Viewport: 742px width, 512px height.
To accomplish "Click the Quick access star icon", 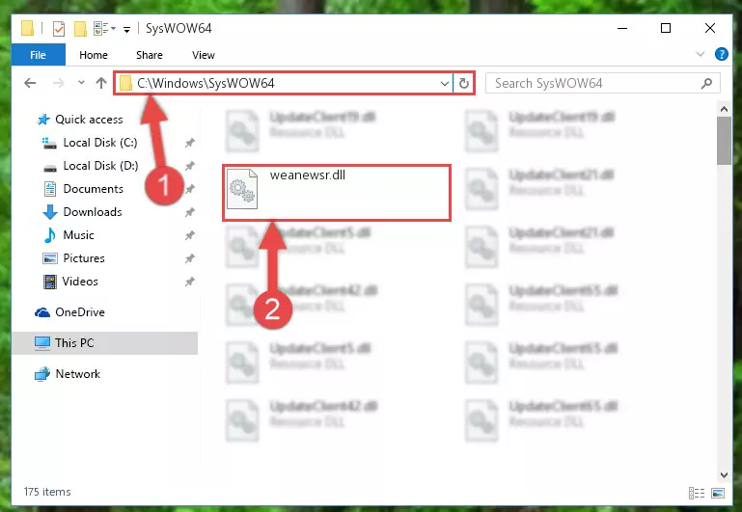I will pos(43,120).
